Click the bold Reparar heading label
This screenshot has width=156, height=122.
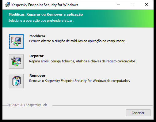(x=36, y=56)
